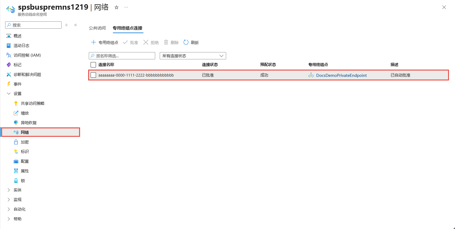Screen dimensions: 455x229
Task: Open the DocsDemoPrivateEndpoint link
Action: pyautogui.click(x=341, y=75)
